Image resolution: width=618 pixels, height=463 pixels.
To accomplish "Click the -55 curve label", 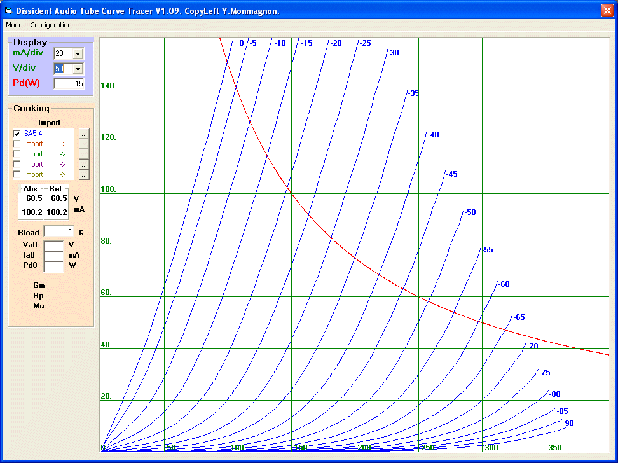I will (x=488, y=250).
